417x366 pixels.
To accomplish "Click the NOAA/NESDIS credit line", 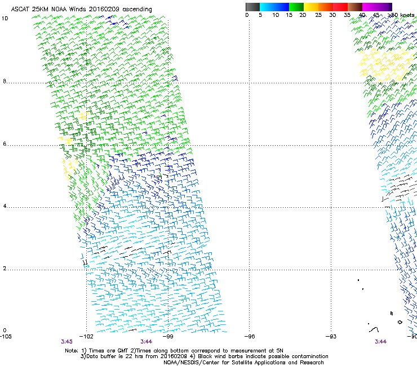I will pyautogui.click(x=243, y=363).
